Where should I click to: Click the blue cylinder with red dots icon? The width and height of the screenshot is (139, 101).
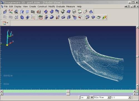[46, 17]
